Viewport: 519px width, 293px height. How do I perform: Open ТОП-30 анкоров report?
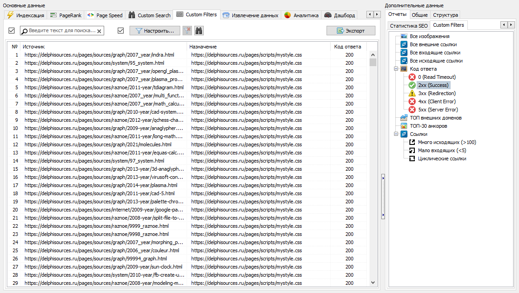click(x=428, y=126)
